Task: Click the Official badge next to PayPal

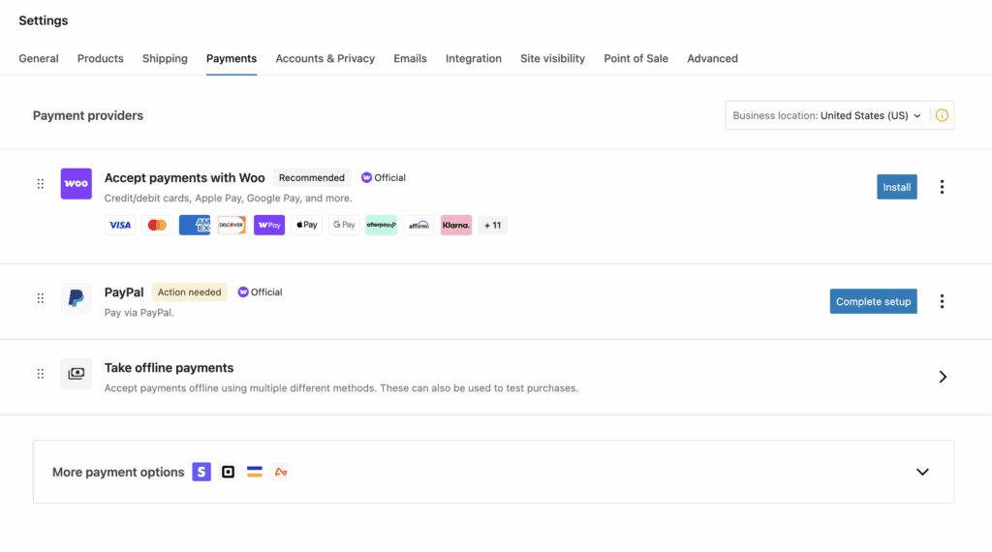Action: pyautogui.click(x=260, y=292)
